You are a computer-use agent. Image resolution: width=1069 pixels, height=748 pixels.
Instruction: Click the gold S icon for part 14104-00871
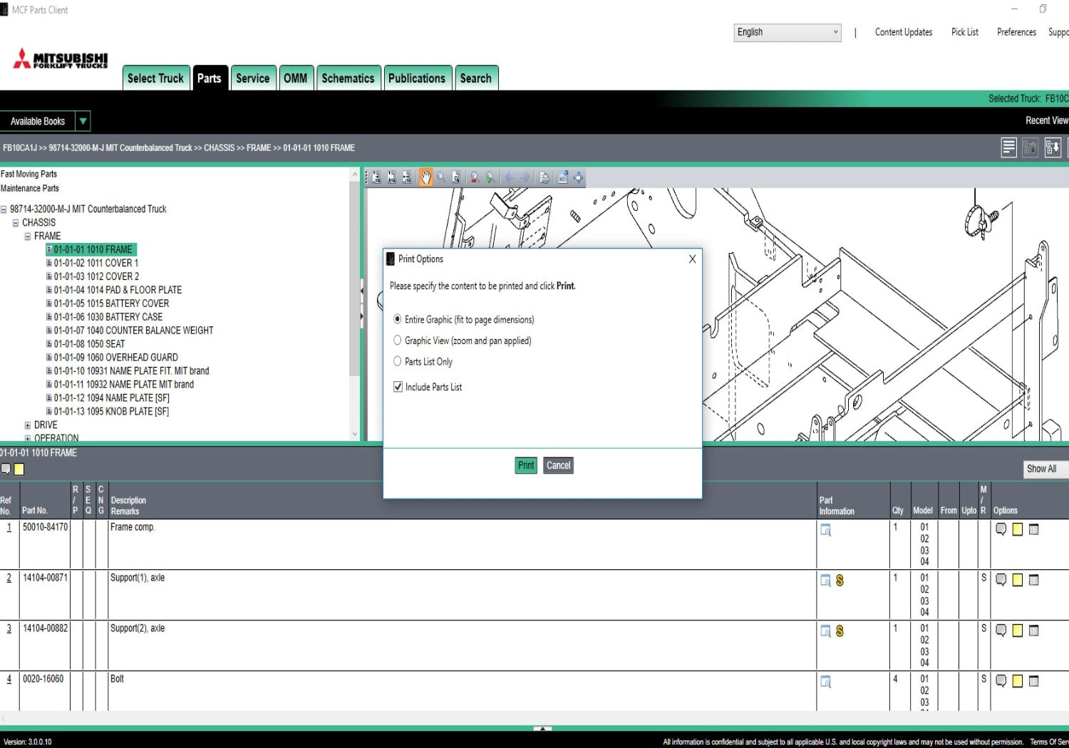pos(840,581)
